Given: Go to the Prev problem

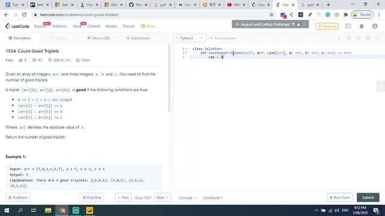Looking at the screenshot, I should 123,197.
